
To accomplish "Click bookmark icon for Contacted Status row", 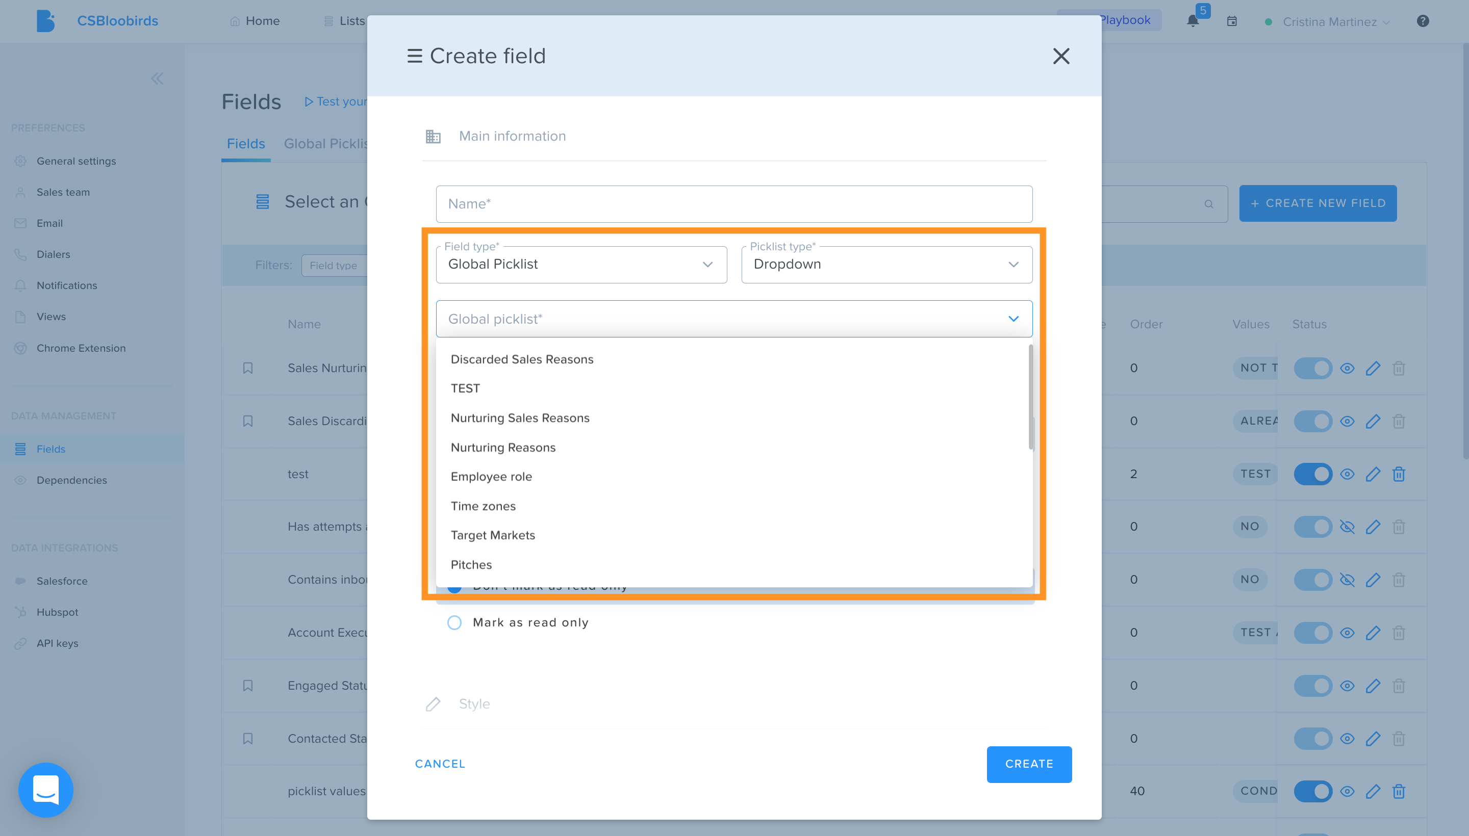I will tap(247, 739).
